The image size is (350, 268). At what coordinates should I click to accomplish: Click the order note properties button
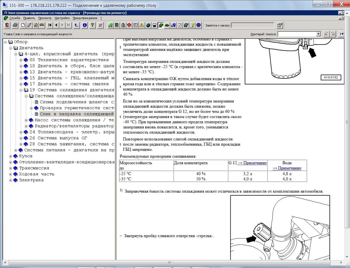(279, 25)
